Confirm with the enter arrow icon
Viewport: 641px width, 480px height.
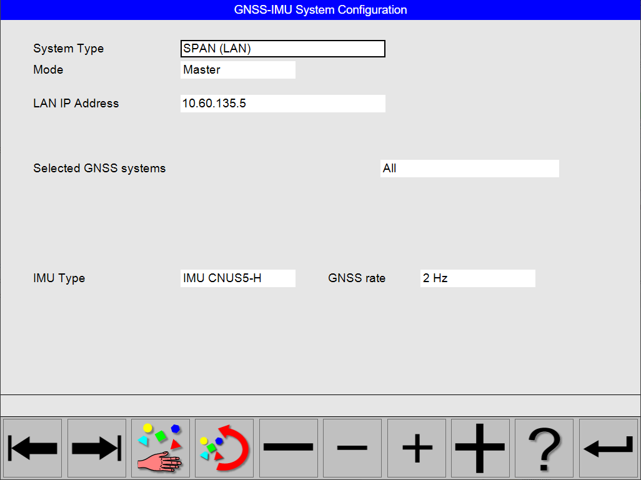(607, 448)
